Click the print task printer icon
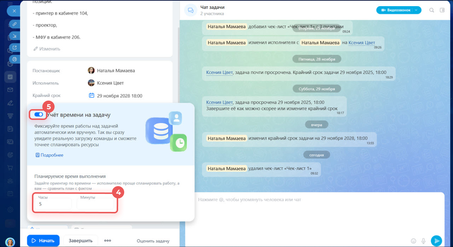Screen dimensions: 453x247 tap(14, 59)
